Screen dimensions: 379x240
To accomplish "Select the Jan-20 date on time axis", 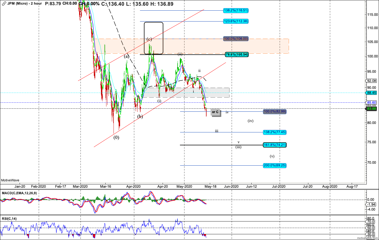I will point(20,187).
